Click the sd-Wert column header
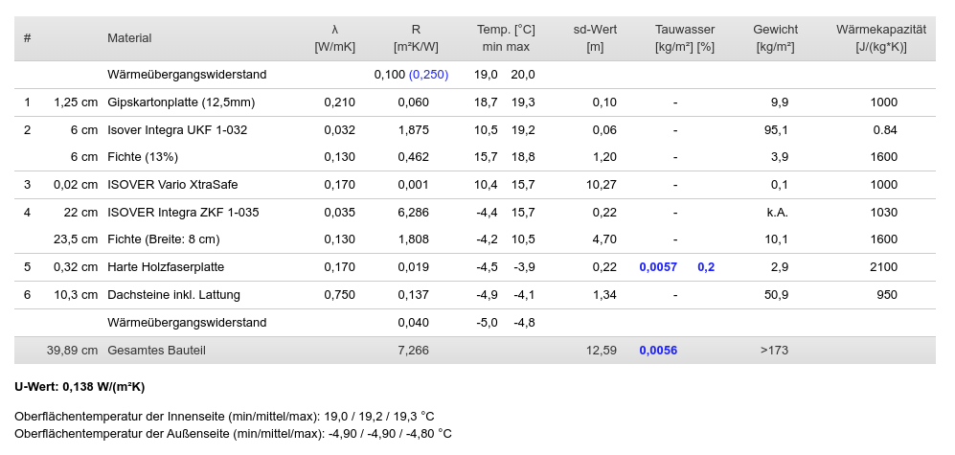 (x=595, y=37)
